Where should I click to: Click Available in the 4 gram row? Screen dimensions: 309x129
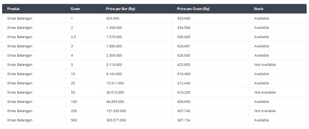coord(261,56)
